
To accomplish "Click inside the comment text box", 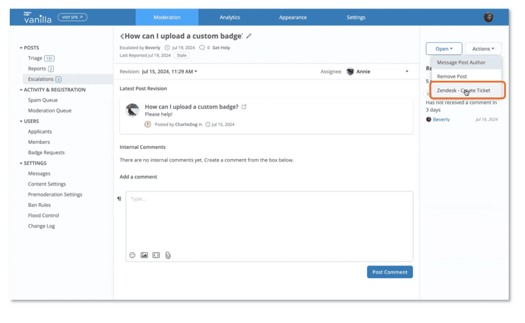I will (269, 220).
